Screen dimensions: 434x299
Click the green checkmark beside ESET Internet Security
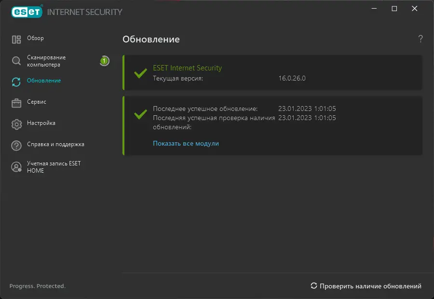click(140, 73)
